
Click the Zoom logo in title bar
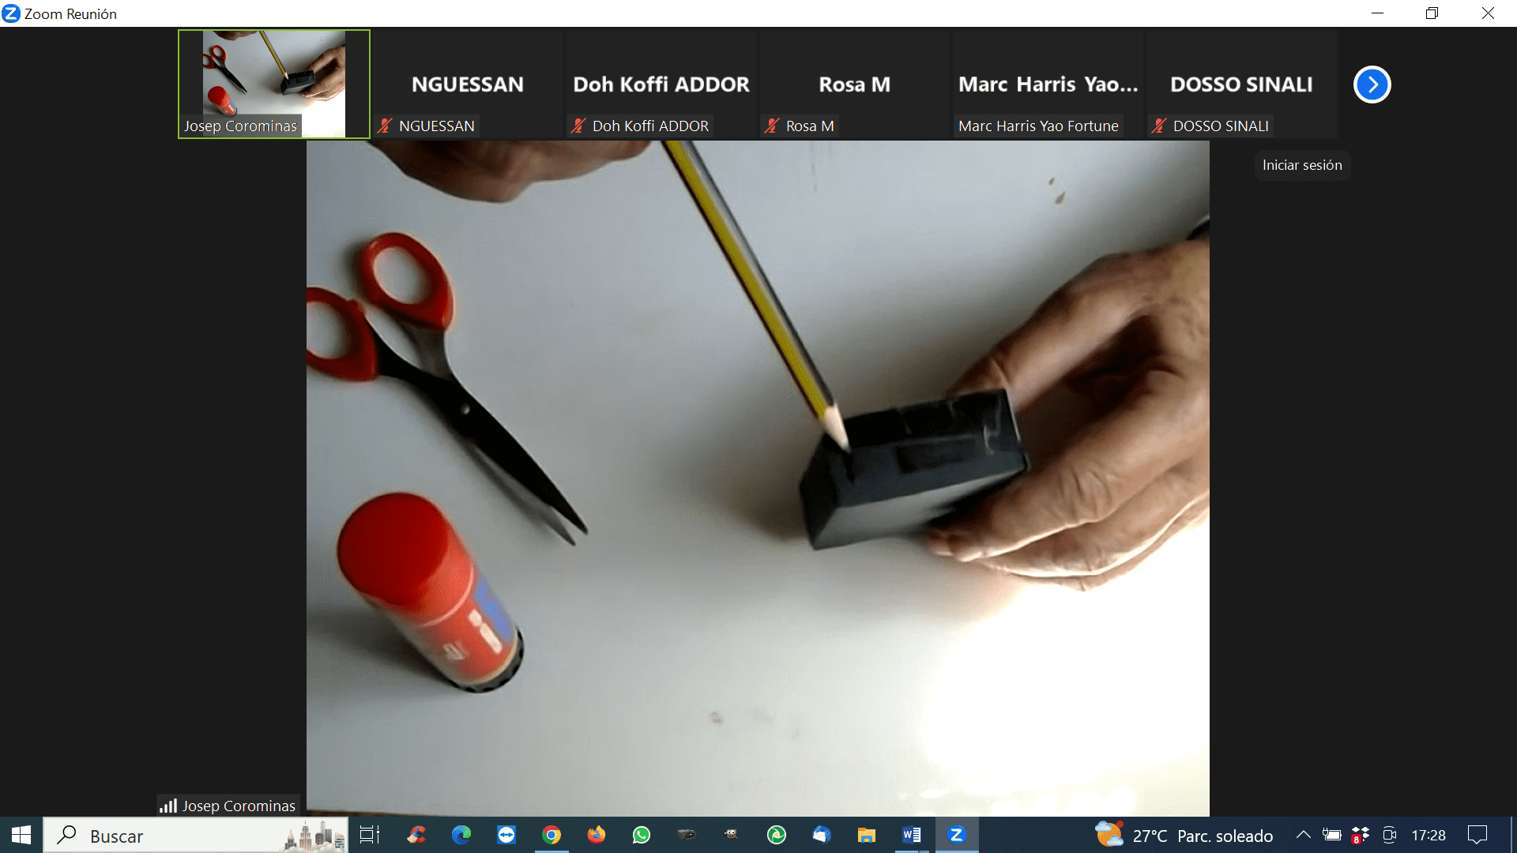point(11,13)
